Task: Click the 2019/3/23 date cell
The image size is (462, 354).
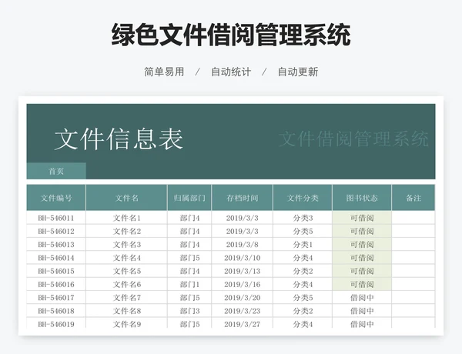Action: pos(243,311)
